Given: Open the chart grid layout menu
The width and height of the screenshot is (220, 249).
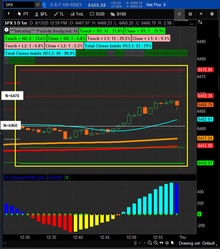Looking at the screenshot, I should pyautogui.click(x=190, y=14).
